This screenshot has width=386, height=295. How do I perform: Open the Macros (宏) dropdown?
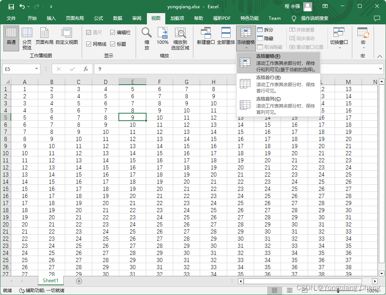[x=363, y=38]
